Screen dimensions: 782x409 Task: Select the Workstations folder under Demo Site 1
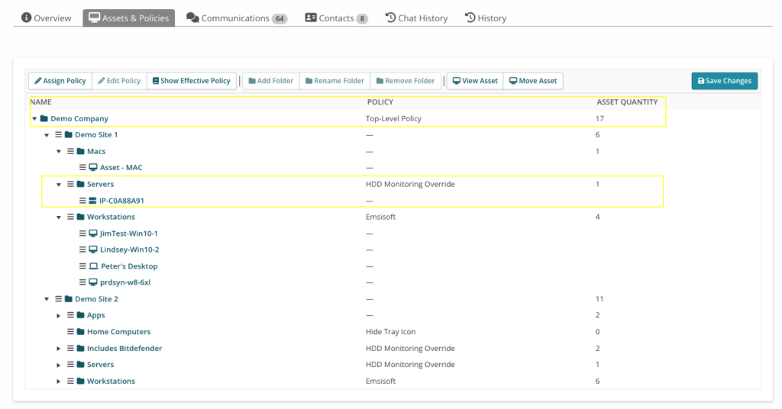point(111,217)
